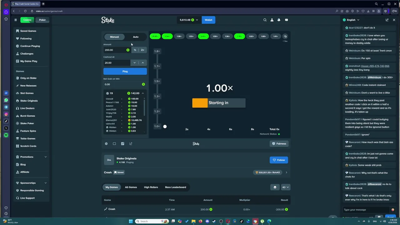
Task: Open a new browser tab
Action: (43, 4)
